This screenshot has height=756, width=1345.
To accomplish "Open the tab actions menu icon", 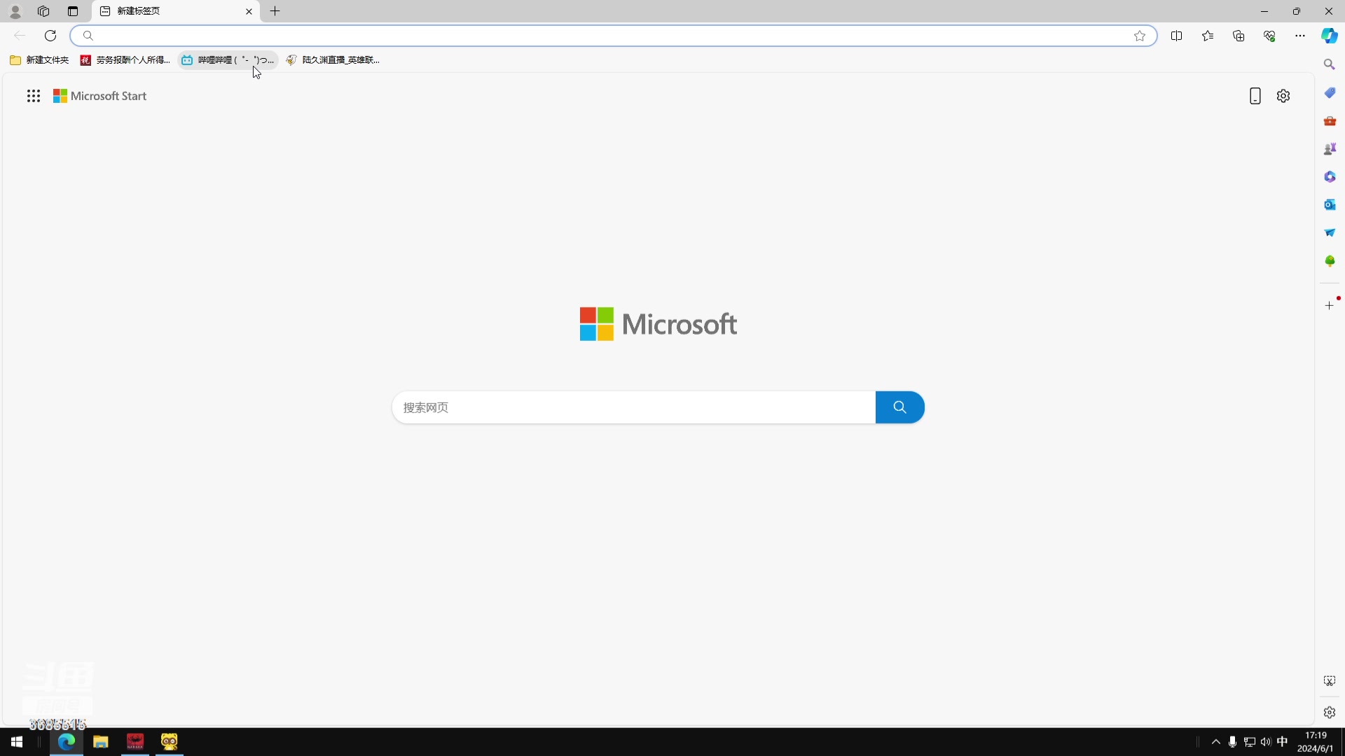I will (73, 11).
